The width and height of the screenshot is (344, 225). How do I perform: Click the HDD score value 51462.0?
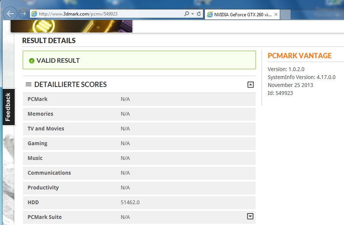click(130, 202)
